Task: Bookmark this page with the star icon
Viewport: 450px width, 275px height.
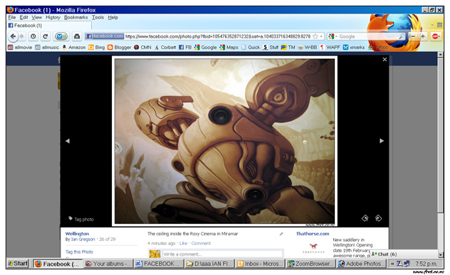Action: (x=316, y=36)
